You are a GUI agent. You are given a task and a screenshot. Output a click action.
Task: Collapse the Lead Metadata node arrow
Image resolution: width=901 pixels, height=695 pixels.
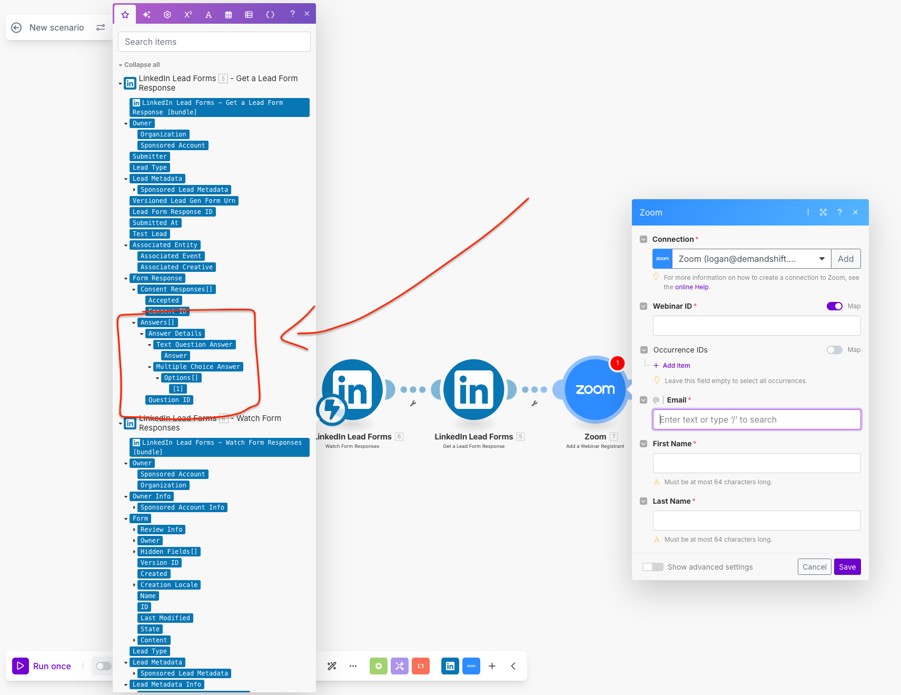(126, 179)
